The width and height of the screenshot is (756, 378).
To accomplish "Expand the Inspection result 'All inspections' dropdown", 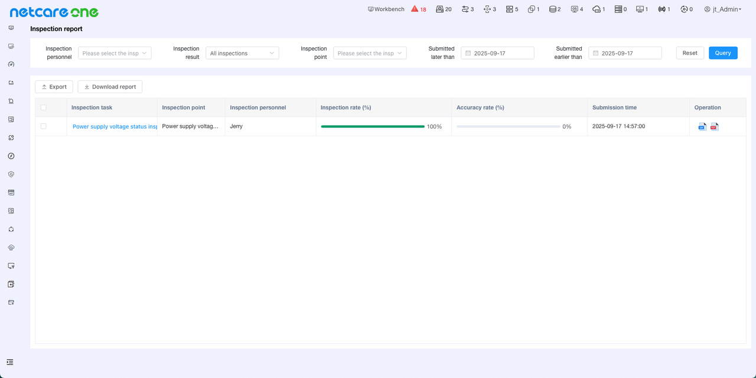I will point(242,53).
